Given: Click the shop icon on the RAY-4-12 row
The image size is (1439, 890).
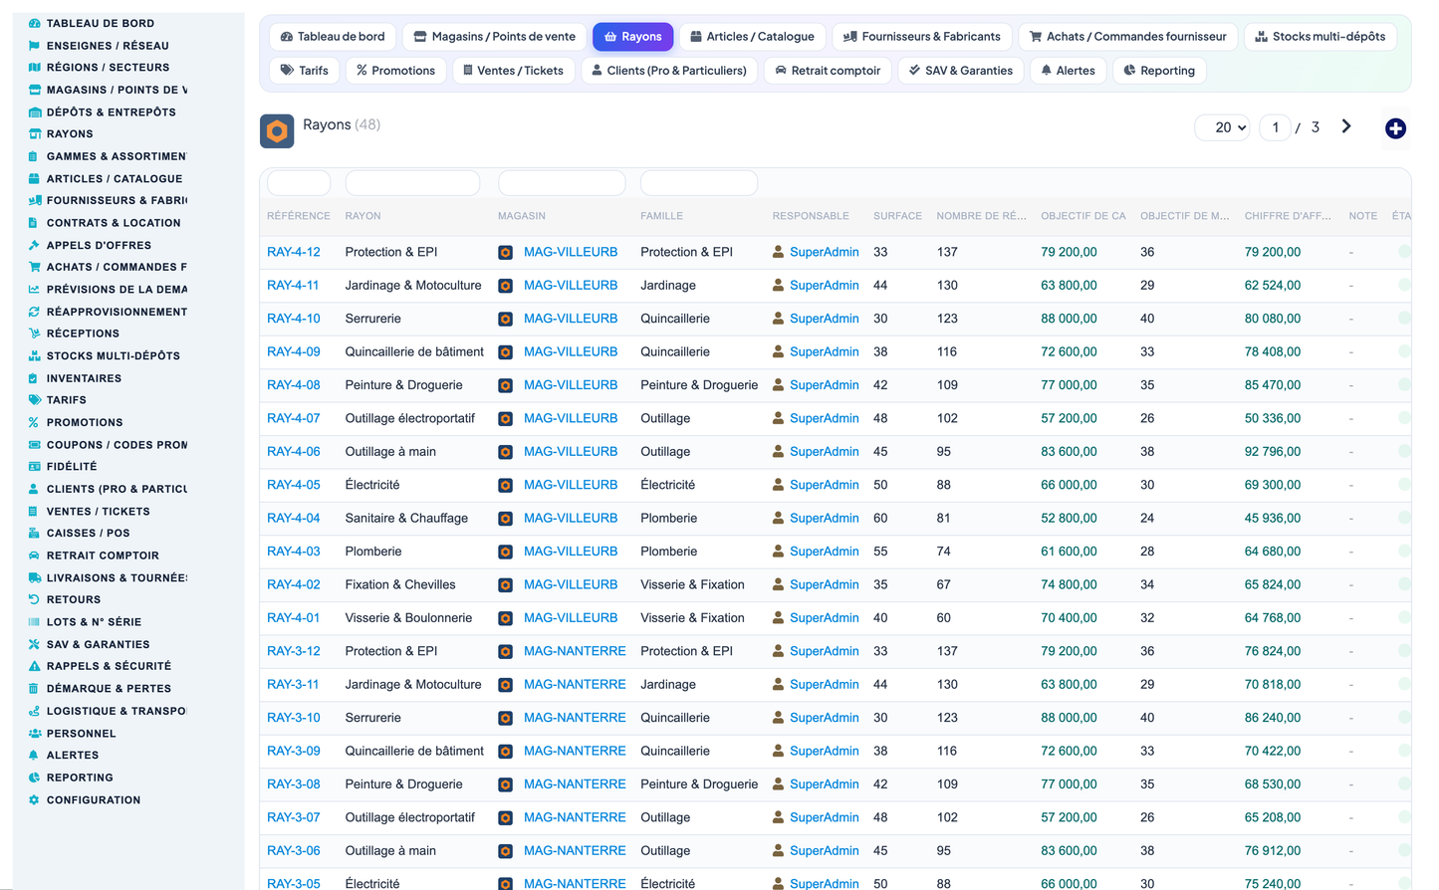Looking at the screenshot, I should point(506,253).
